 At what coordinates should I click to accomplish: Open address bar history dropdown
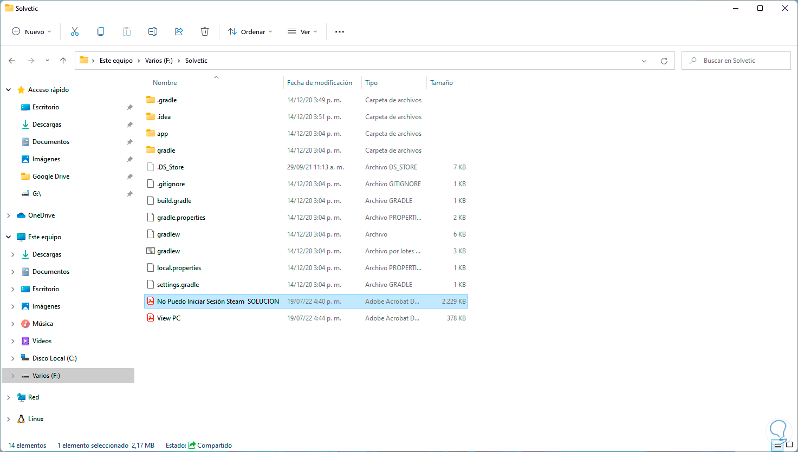[644, 61]
